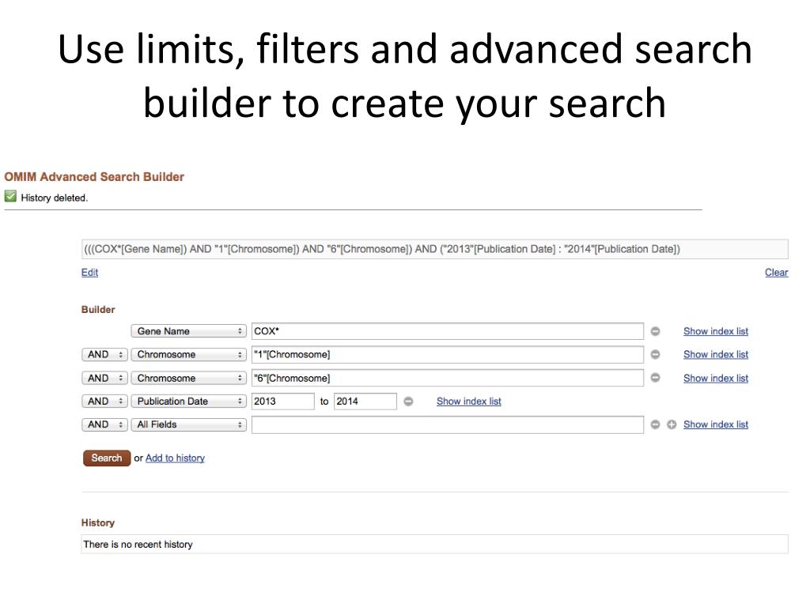810x607 pixels.
Task: Click the Clear link
Action: coord(777,272)
